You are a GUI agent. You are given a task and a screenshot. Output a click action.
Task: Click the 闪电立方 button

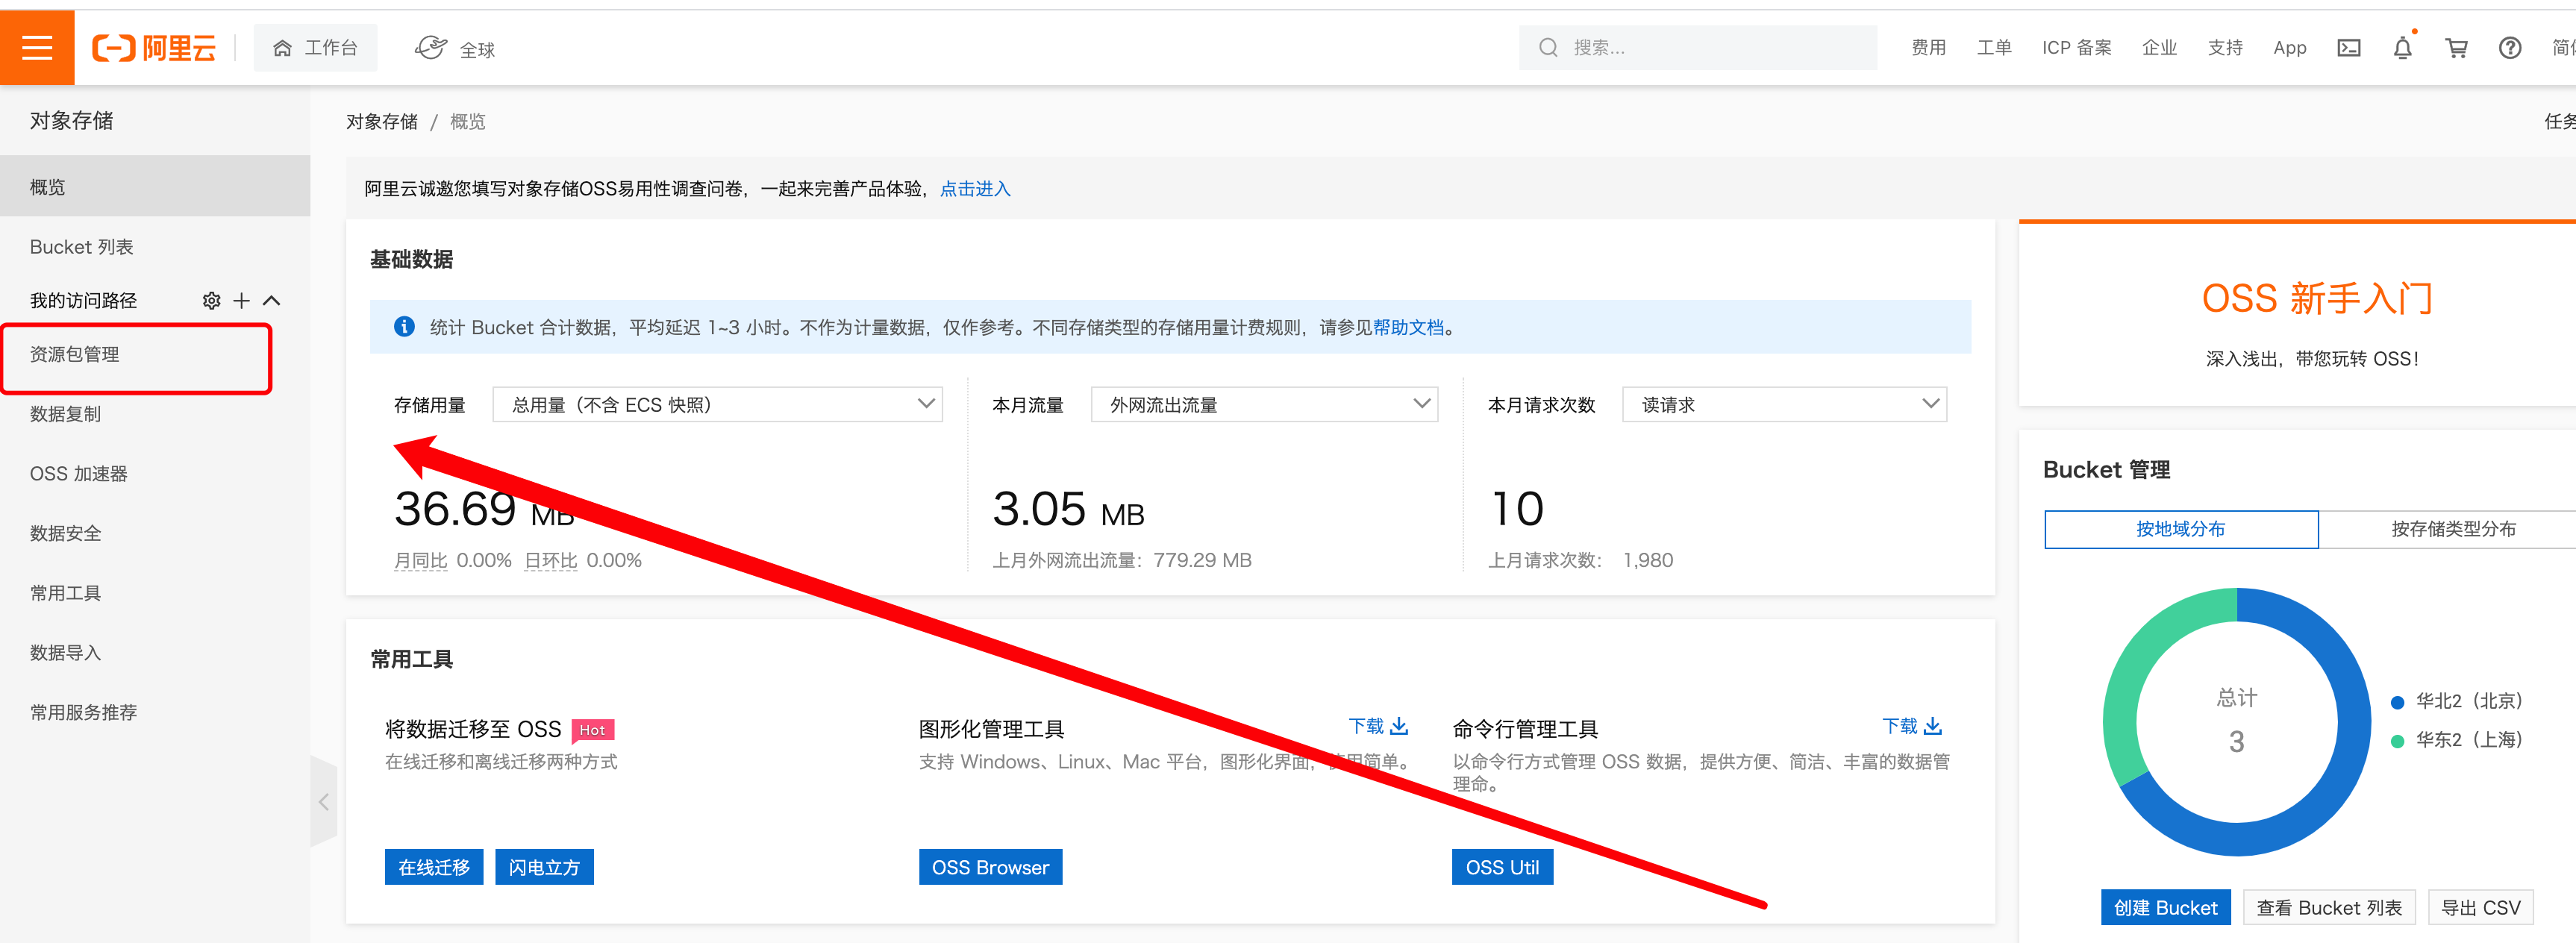point(544,867)
